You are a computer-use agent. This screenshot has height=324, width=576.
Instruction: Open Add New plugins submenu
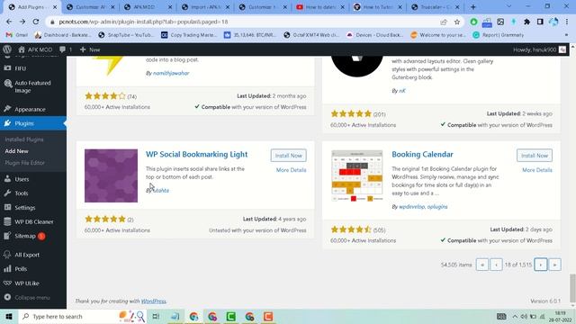coord(16,151)
